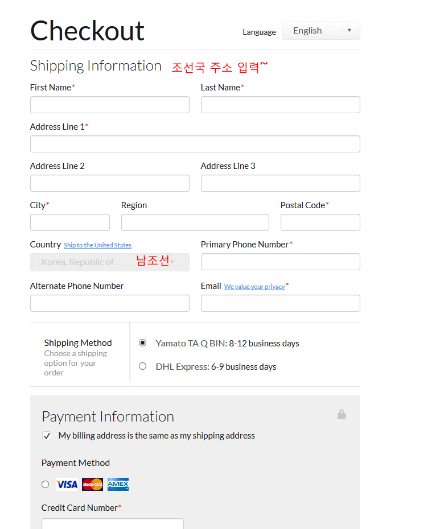Image resolution: width=444 pixels, height=529 pixels.
Task: Focus the First Name field
Action: tap(109, 105)
